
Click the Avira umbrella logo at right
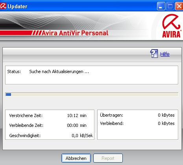click(x=171, y=26)
